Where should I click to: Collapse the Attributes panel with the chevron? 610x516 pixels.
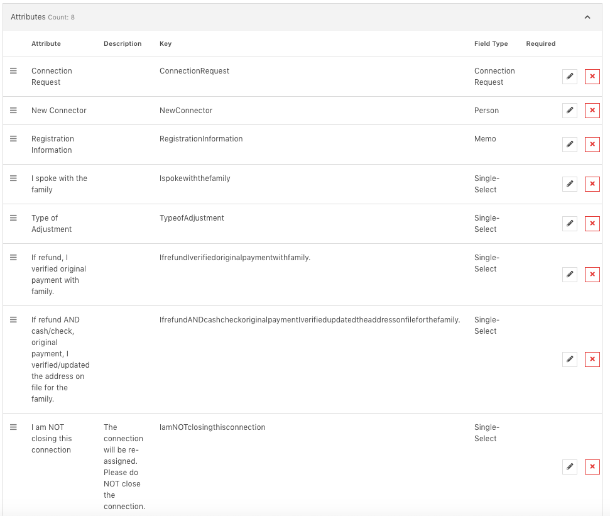pyautogui.click(x=587, y=17)
